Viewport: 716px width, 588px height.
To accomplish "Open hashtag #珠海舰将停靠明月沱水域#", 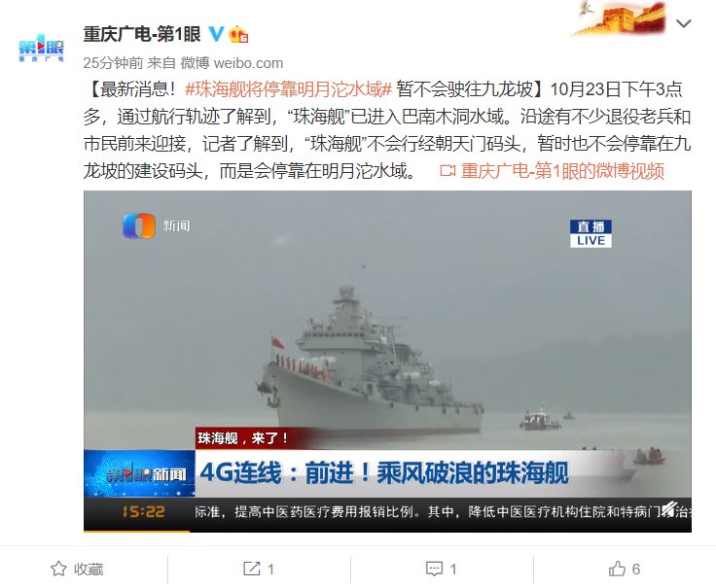I will click(x=289, y=89).
